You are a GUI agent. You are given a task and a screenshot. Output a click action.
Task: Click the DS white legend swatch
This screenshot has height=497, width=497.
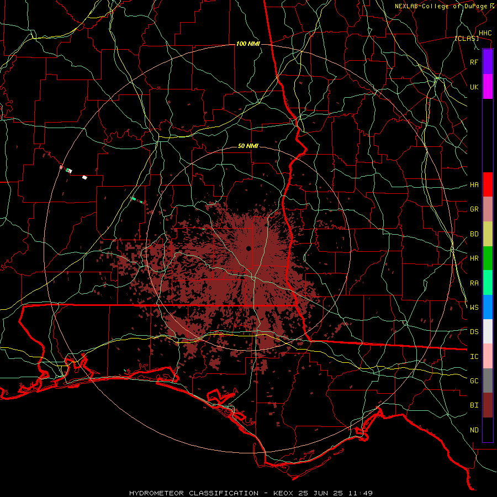tap(488, 331)
